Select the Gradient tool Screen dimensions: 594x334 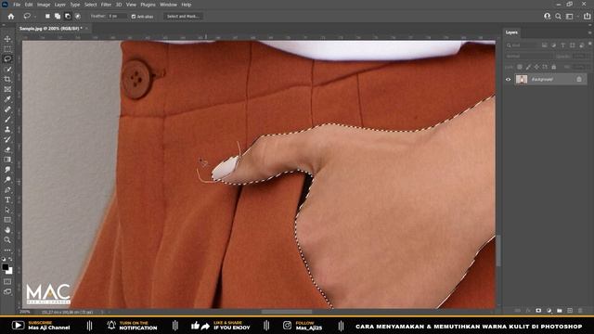[x=7, y=160]
